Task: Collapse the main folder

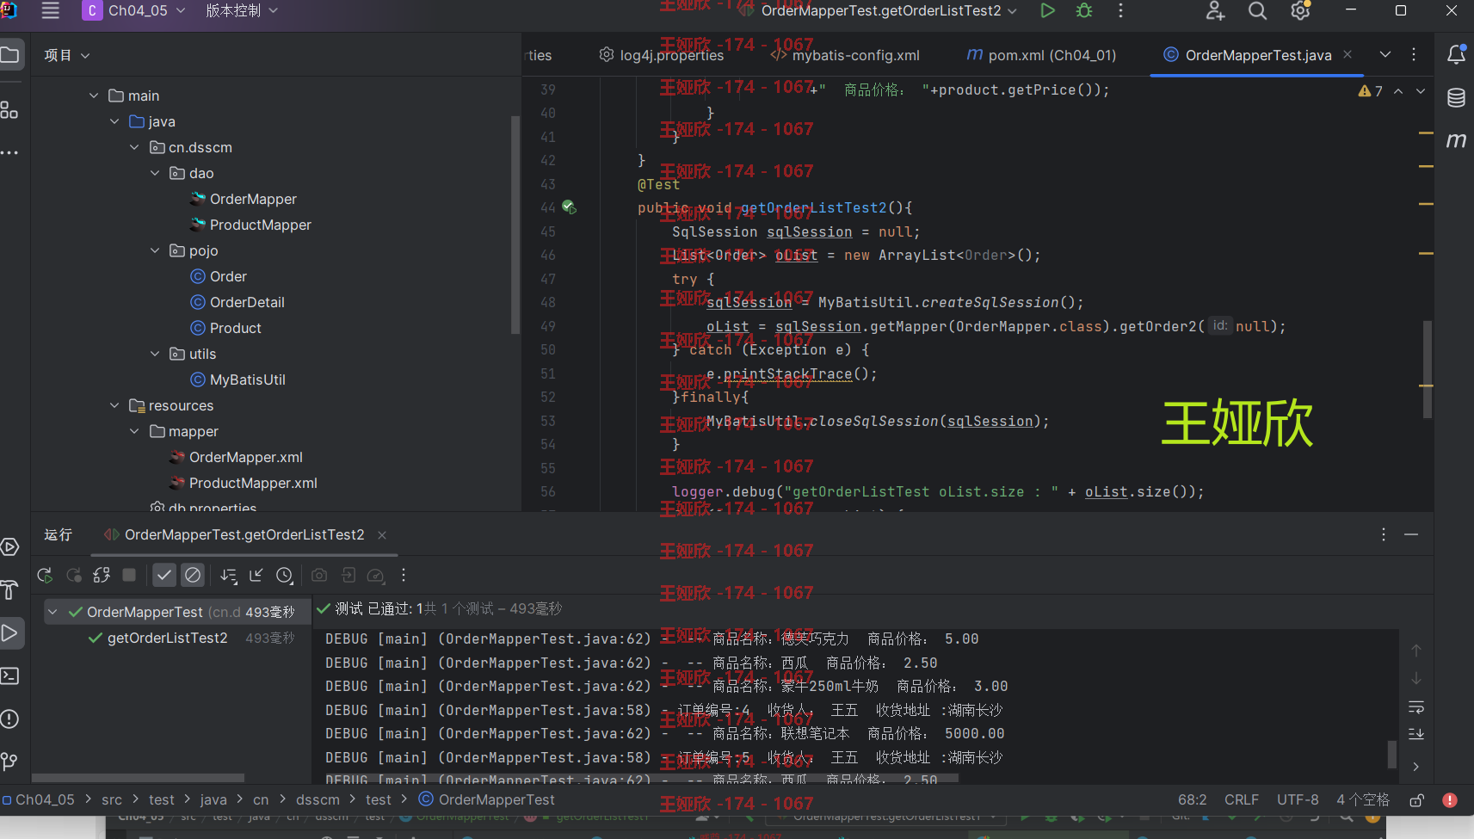Action: (x=94, y=96)
